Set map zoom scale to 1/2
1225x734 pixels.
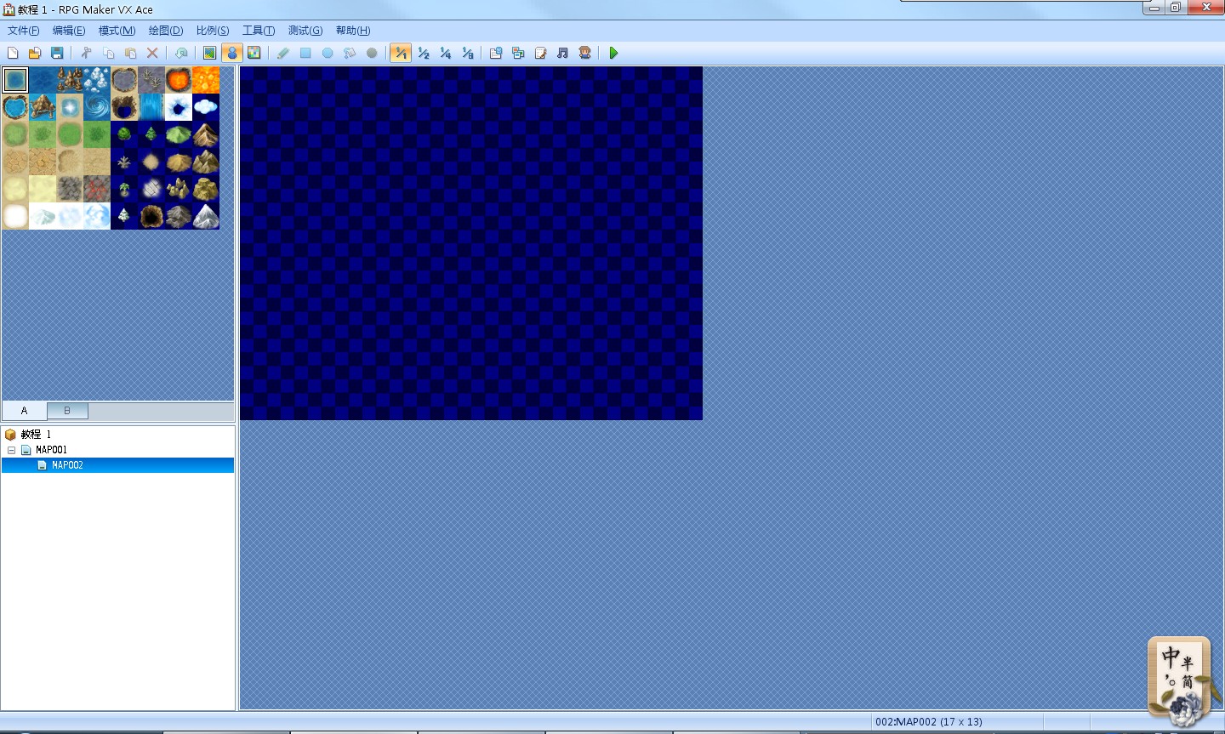[x=423, y=53]
